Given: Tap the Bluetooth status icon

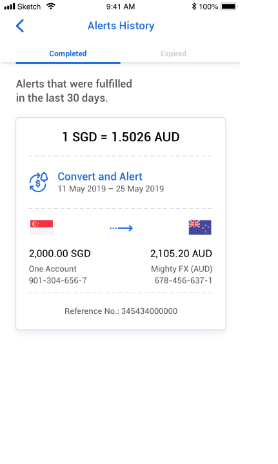Looking at the screenshot, I should pyautogui.click(x=194, y=6).
